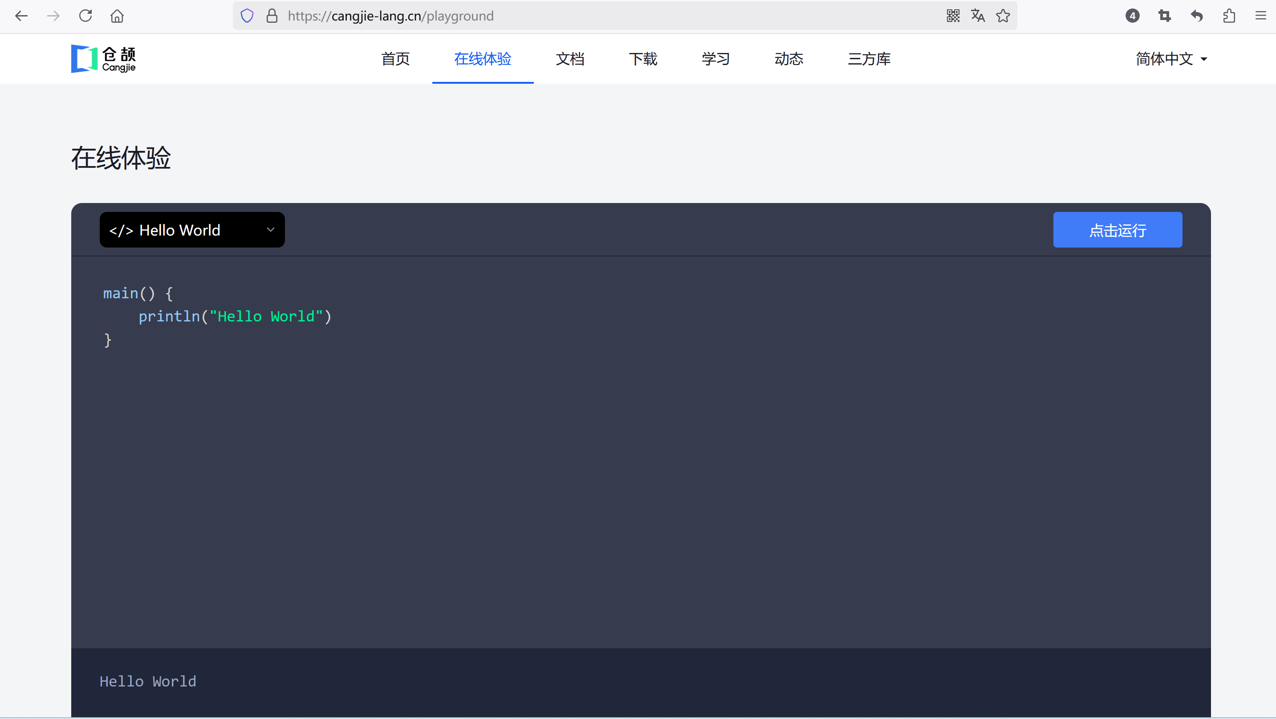Click the 点击运行 run button

coord(1118,230)
